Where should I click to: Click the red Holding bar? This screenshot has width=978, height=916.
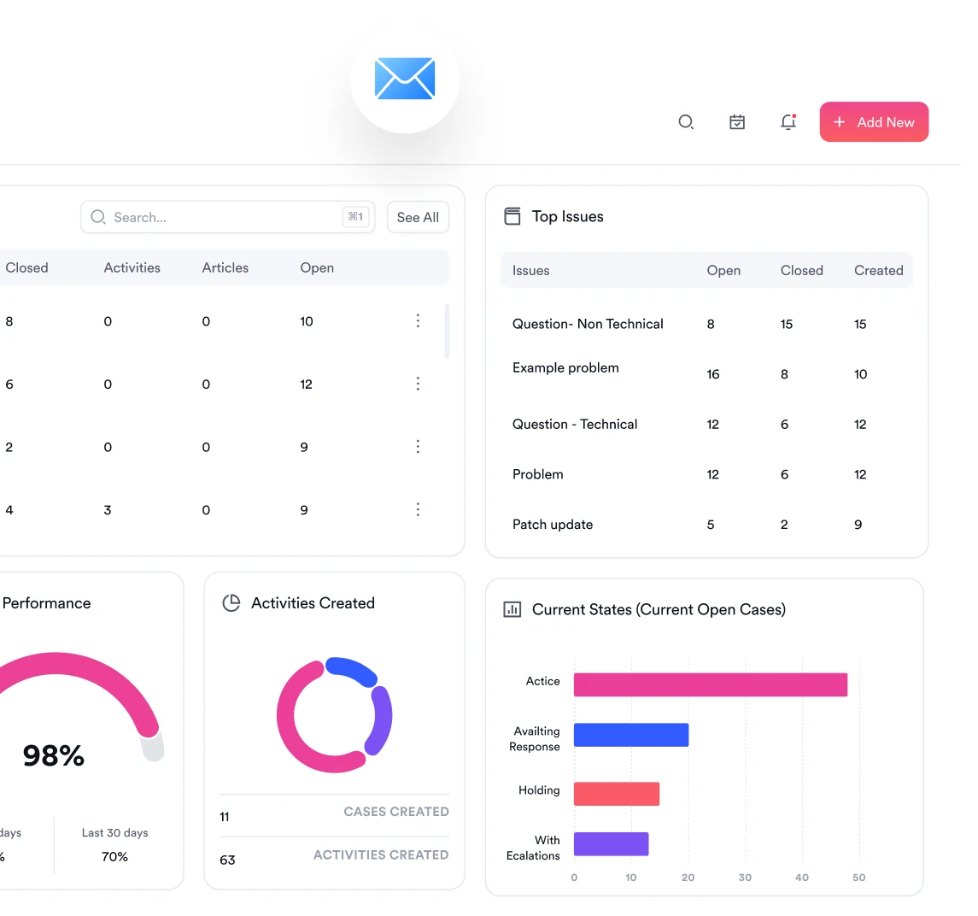[616, 794]
